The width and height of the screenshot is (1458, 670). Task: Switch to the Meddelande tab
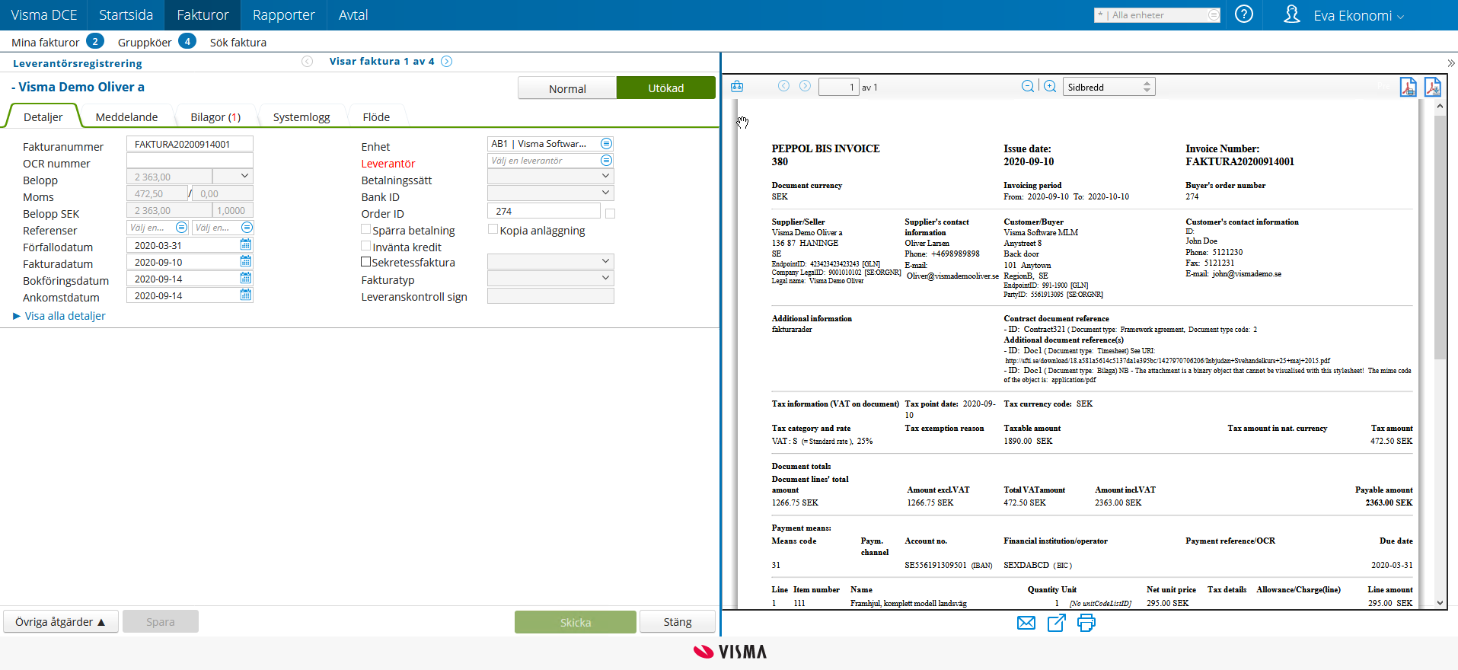(126, 117)
